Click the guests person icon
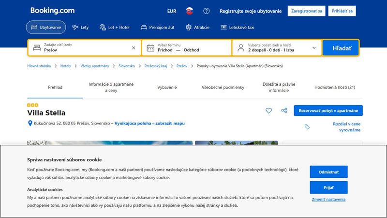Viewport: 387px width, 218px height. (241, 47)
